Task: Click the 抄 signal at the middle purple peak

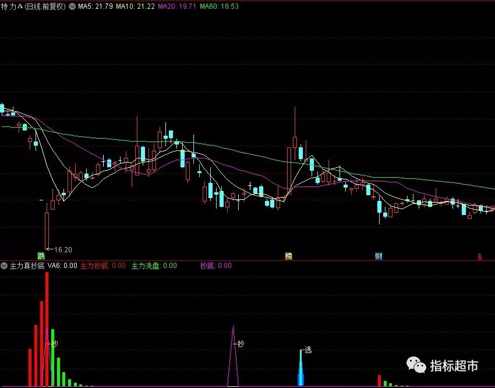Action: point(241,344)
